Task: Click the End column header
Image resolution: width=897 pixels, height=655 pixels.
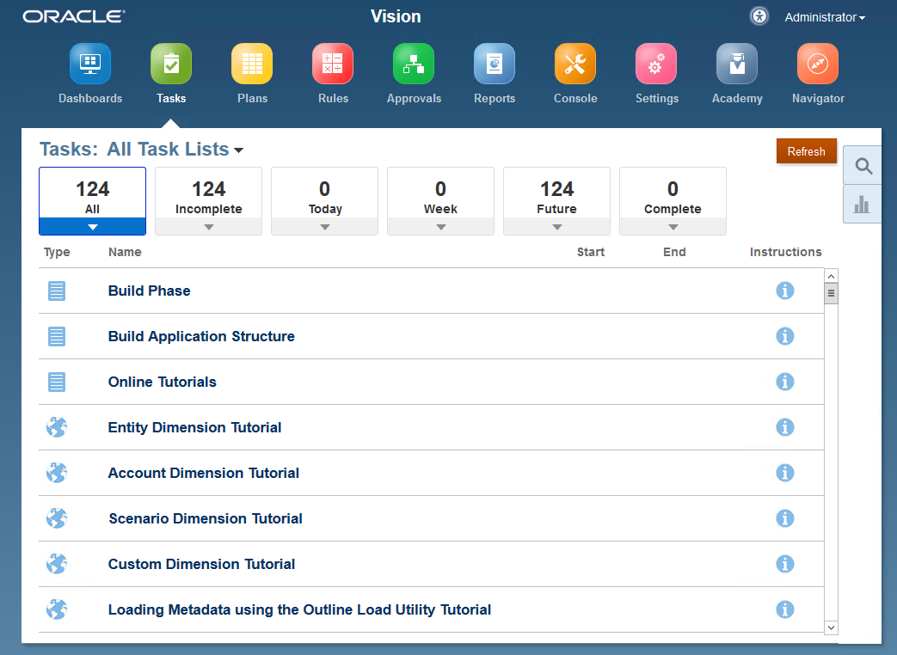Action: pyautogui.click(x=674, y=252)
